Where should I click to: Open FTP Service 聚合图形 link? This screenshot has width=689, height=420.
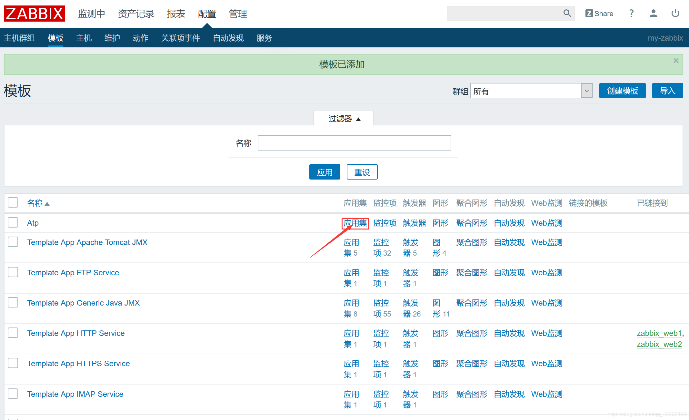(x=472, y=273)
